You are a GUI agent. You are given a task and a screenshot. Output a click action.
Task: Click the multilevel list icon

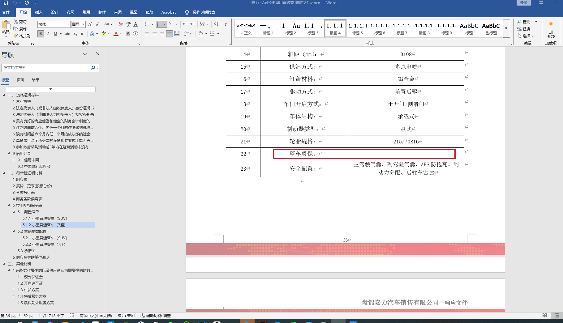tap(171, 24)
